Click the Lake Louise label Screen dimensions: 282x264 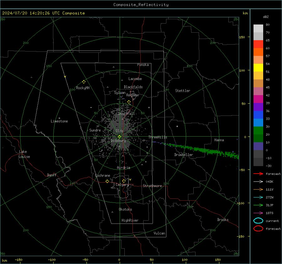tap(24, 154)
